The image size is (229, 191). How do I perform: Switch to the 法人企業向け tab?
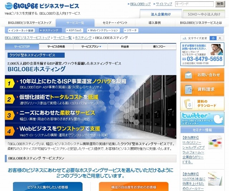[x=161, y=14]
